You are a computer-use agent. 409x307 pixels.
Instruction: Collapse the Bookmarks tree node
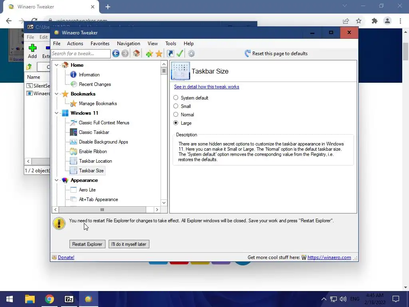(x=56, y=94)
